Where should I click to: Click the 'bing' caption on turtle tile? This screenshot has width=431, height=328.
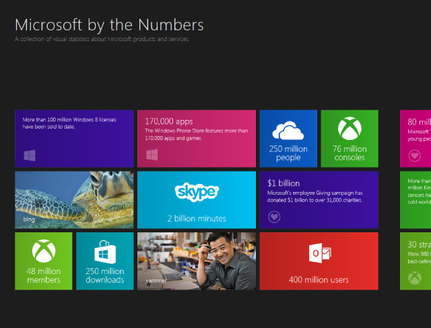coord(29,220)
